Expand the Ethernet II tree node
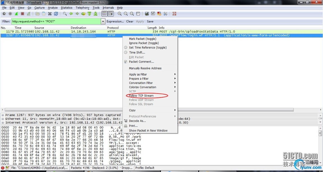This screenshot has width=323, height=172. click(3, 119)
